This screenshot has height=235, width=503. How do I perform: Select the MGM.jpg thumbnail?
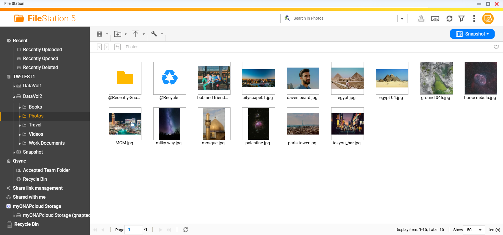(125, 124)
